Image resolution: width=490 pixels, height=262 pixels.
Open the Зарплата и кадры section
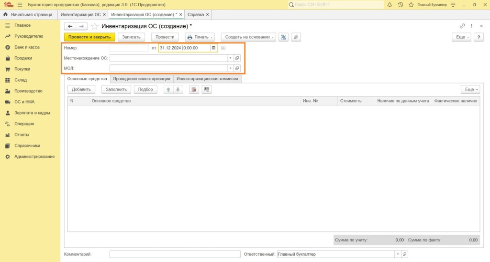[30, 113]
